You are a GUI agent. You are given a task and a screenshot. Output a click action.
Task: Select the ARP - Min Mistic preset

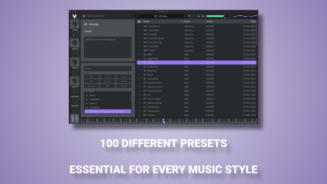tap(197, 47)
